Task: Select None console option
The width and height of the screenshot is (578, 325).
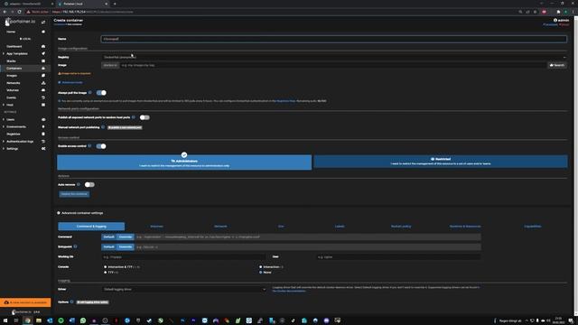Action: 261,273
